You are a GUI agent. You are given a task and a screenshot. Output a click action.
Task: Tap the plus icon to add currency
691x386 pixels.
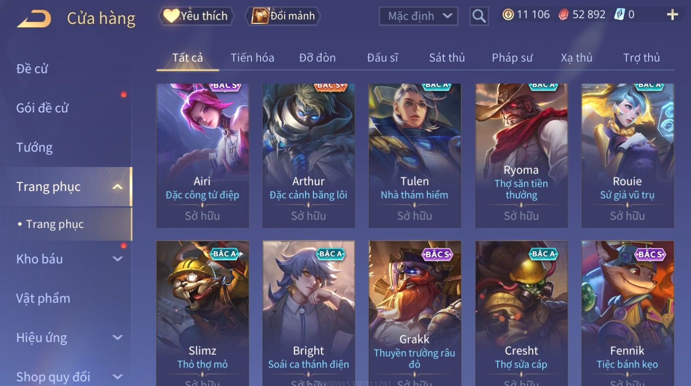pos(672,15)
